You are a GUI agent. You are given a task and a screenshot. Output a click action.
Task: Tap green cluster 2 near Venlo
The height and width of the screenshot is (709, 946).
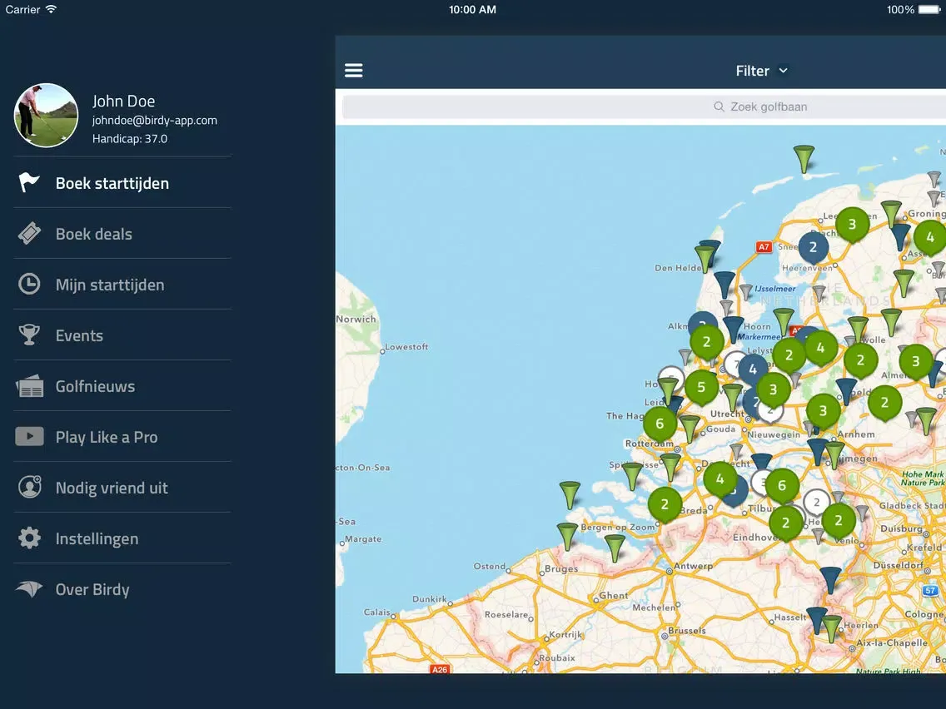point(838,520)
